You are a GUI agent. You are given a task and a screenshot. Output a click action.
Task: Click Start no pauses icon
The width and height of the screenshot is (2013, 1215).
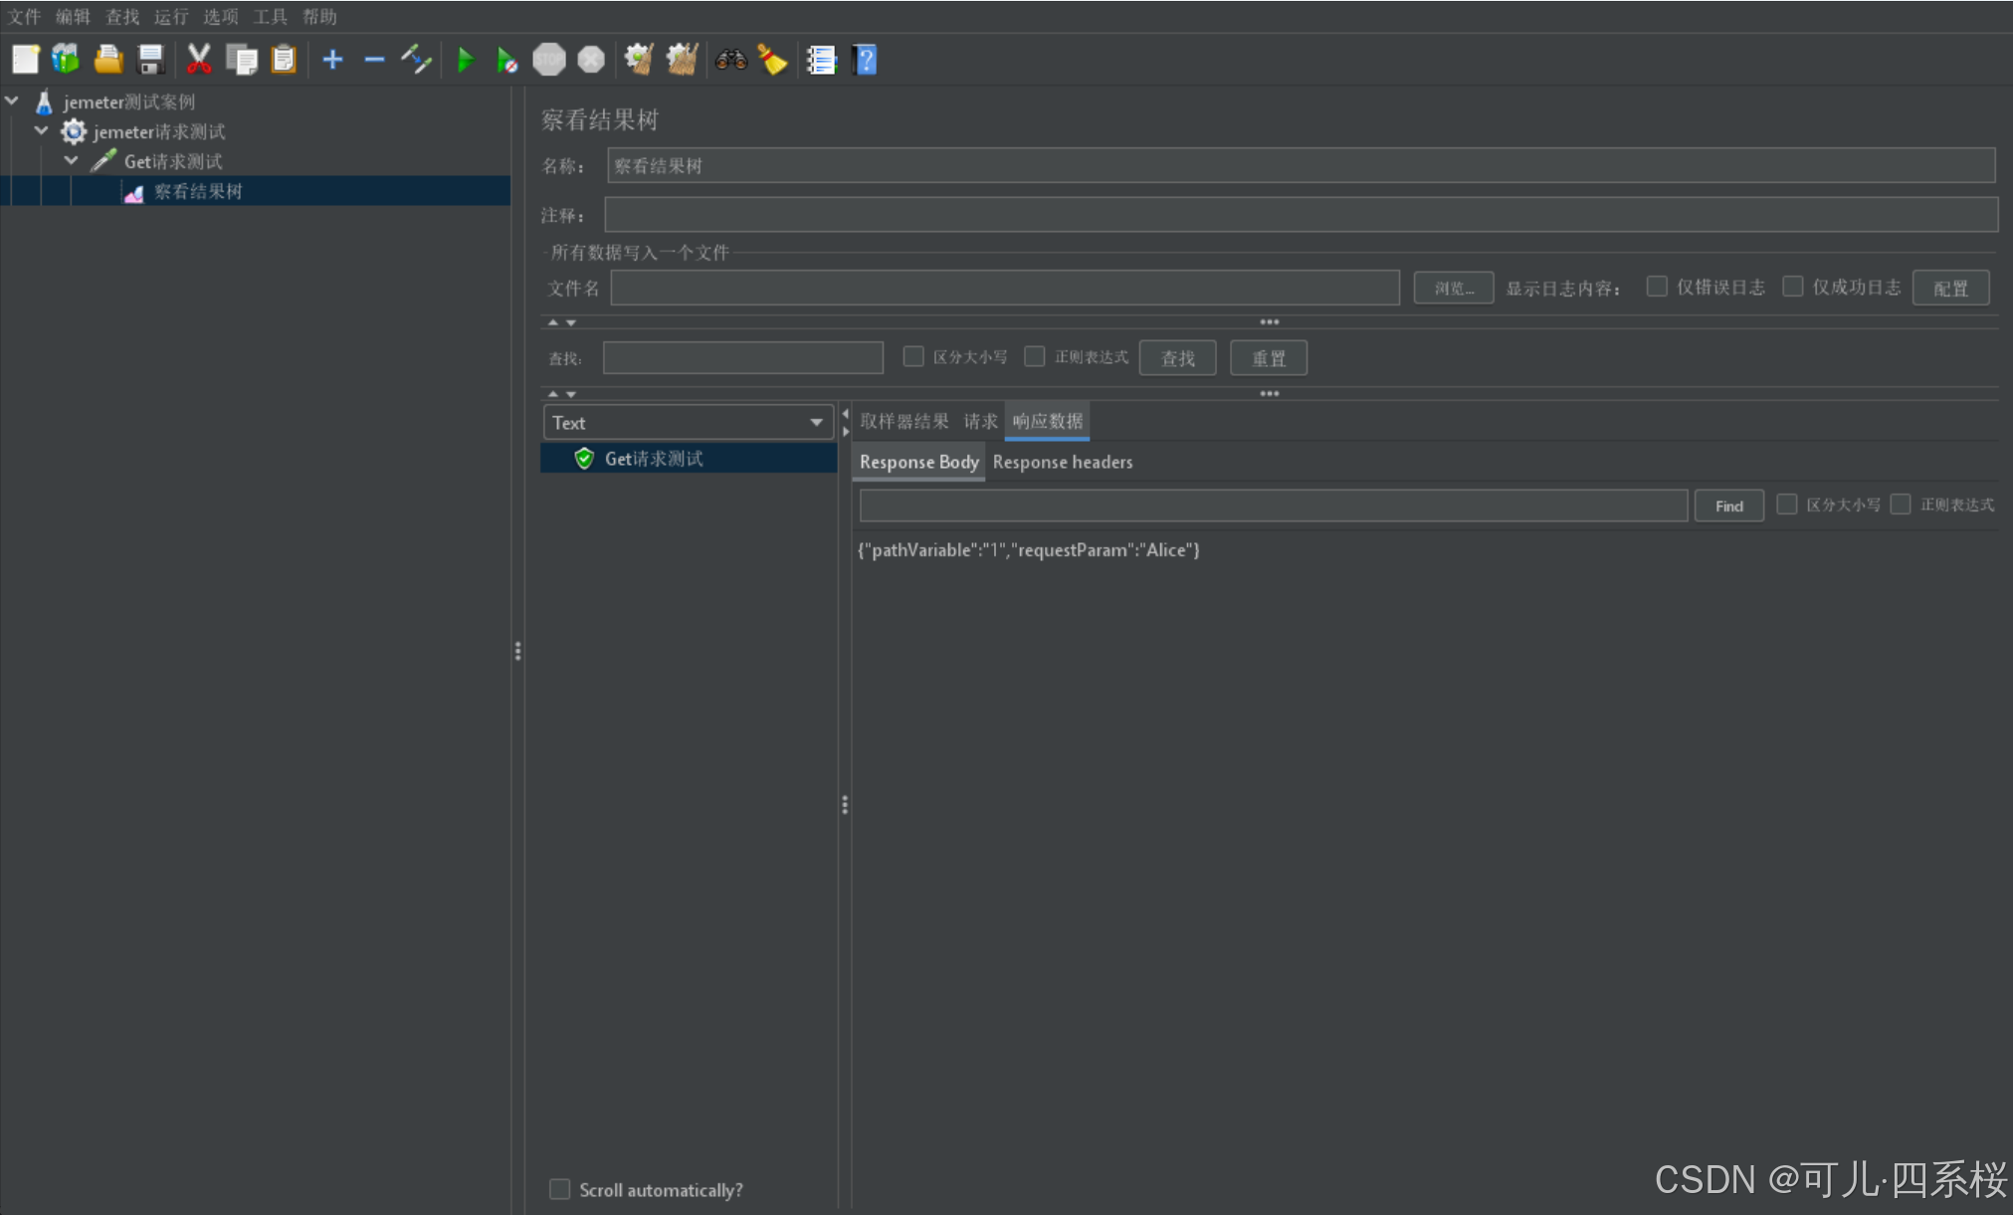click(506, 61)
